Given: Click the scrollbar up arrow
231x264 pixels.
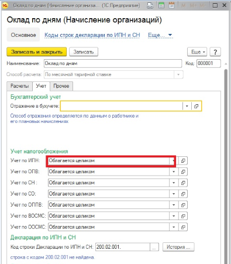Looking at the screenshot, I should click(x=226, y=64).
